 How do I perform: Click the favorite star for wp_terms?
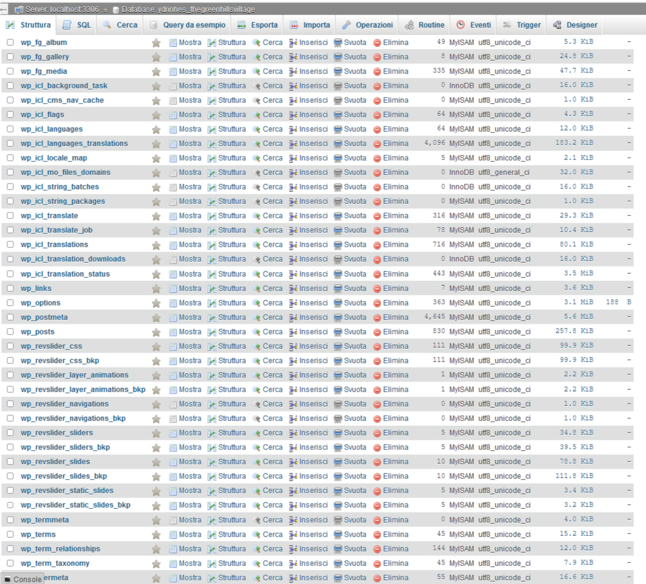coord(156,535)
